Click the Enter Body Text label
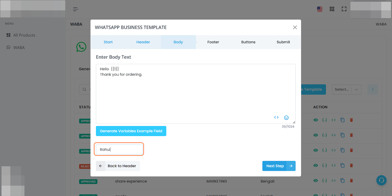This screenshot has width=392, height=196. click(113, 57)
